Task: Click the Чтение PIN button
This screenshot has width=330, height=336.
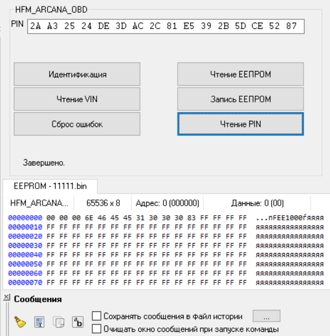Action: pyautogui.click(x=240, y=124)
